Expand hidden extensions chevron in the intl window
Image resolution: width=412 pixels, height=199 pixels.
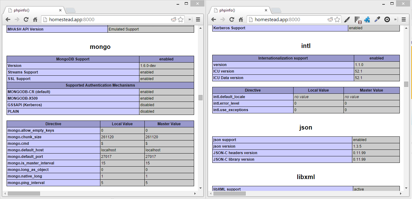coord(395,20)
